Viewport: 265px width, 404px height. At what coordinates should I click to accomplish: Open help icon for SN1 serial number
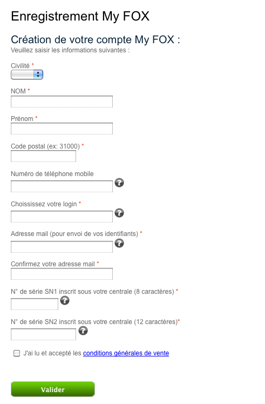[65, 300]
